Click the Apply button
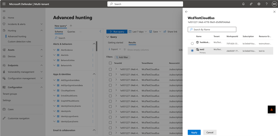This screenshot has height=136, width=278. [194, 132]
